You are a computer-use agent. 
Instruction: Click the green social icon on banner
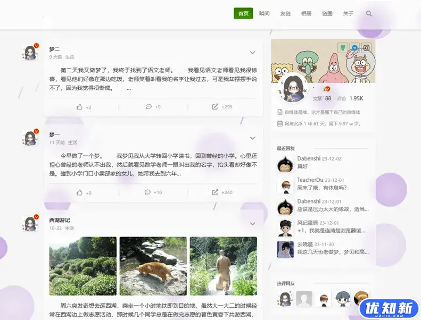coord(343,48)
